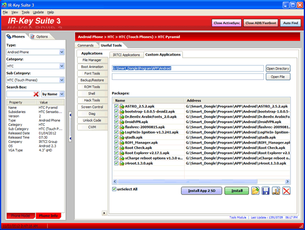The height and width of the screenshot is (230, 305).
Task: Click the blue floppy disk save icon
Action: [266, 191]
